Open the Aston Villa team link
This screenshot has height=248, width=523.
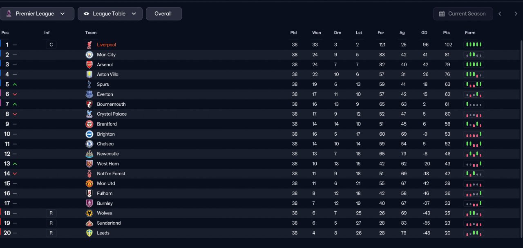point(107,74)
